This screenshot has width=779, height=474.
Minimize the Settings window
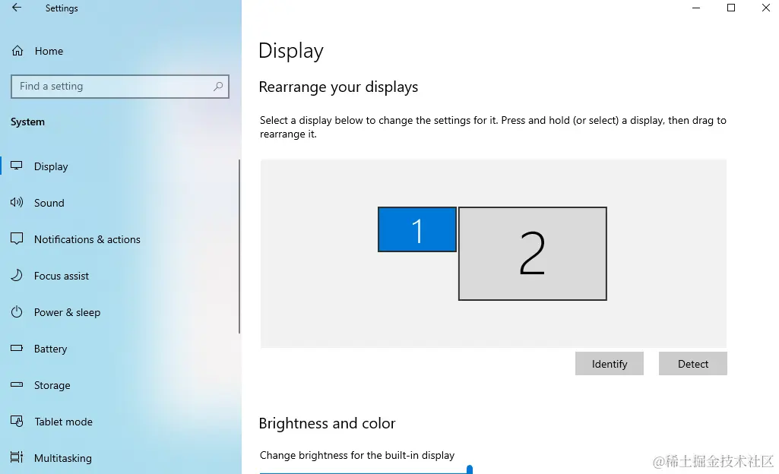pyautogui.click(x=696, y=8)
